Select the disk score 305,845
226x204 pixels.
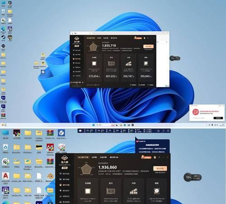point(145,76)
